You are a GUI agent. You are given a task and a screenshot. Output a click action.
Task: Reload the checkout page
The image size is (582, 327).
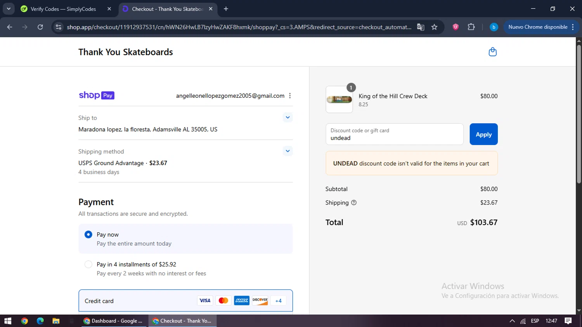pos(40,27)
